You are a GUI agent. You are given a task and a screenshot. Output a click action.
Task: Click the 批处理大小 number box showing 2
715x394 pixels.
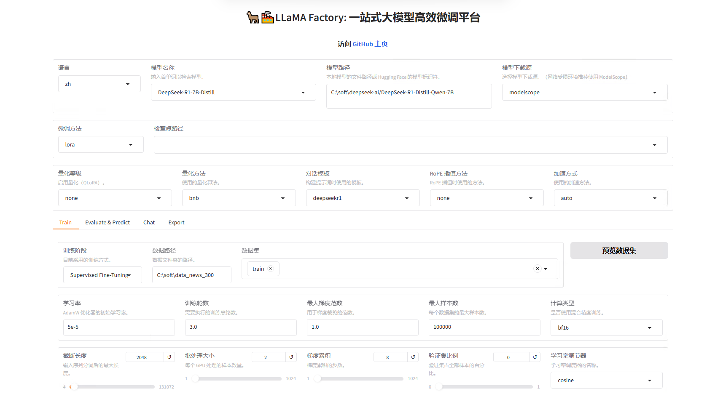tap(269, 357)
